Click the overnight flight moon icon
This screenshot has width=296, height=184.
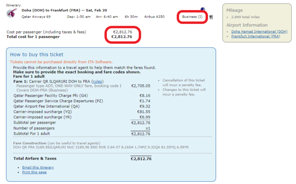click(x=203, y=9)
